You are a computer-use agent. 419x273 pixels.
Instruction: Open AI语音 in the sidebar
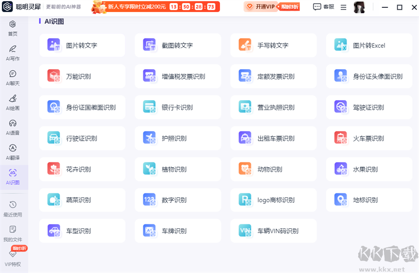point(13,127)
